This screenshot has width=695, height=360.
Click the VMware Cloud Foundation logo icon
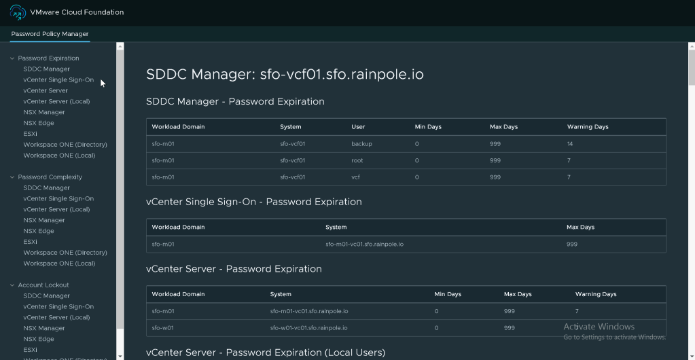(x=18, y=12)
